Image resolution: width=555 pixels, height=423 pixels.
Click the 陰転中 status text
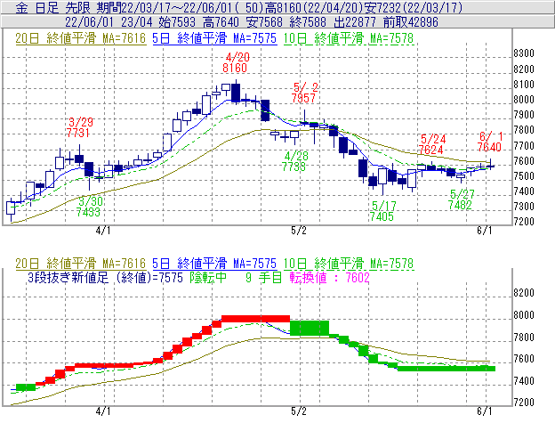[208, 278]
